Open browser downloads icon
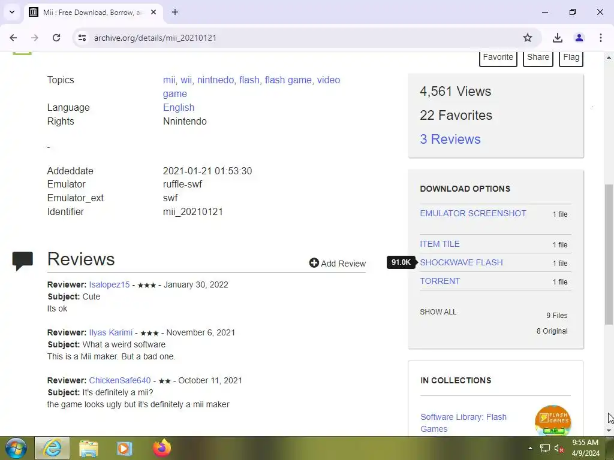Screen dimensions: 614x460 (x=557, y=38)
